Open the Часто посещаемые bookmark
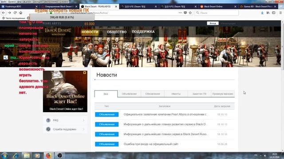The height and width of the screenshot is (159, 284). click(14, 18)
